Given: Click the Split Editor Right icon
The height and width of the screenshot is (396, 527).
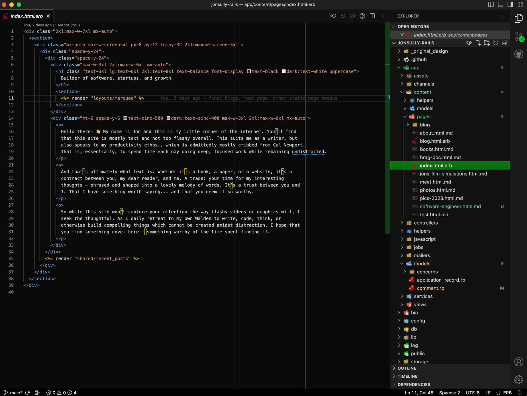Looking at the screenshot, I should [372, 16].
